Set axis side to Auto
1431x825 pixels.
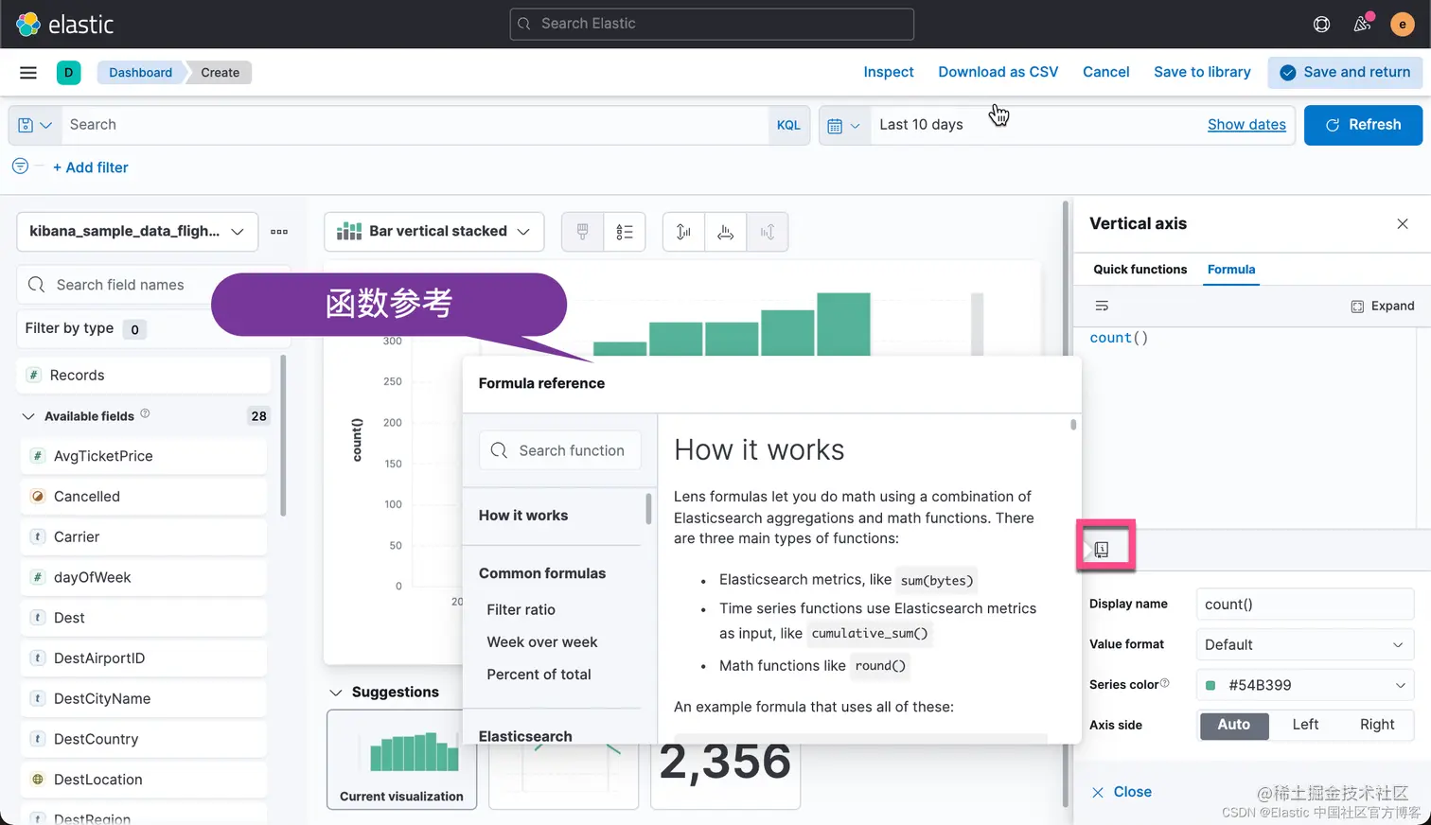click(x=1234, y=725)
